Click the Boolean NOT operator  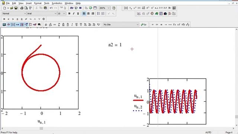click(x=30, y=19)
